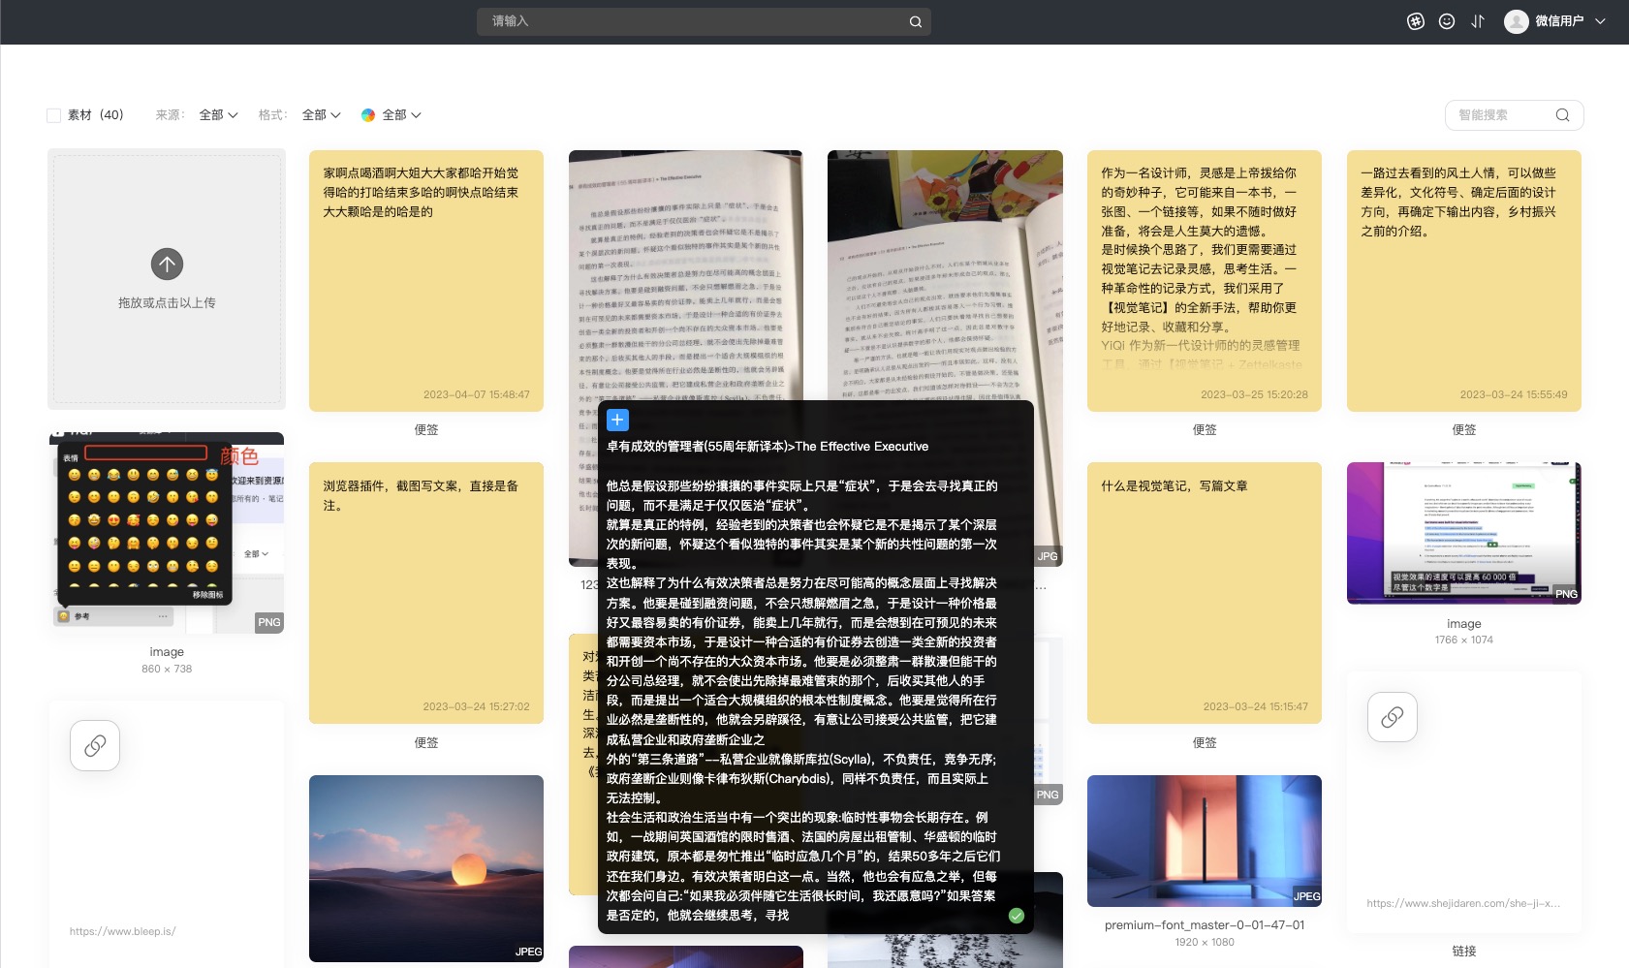Click the 便签 label under 15:27:02 note
1629x968 pixels.
426,742
